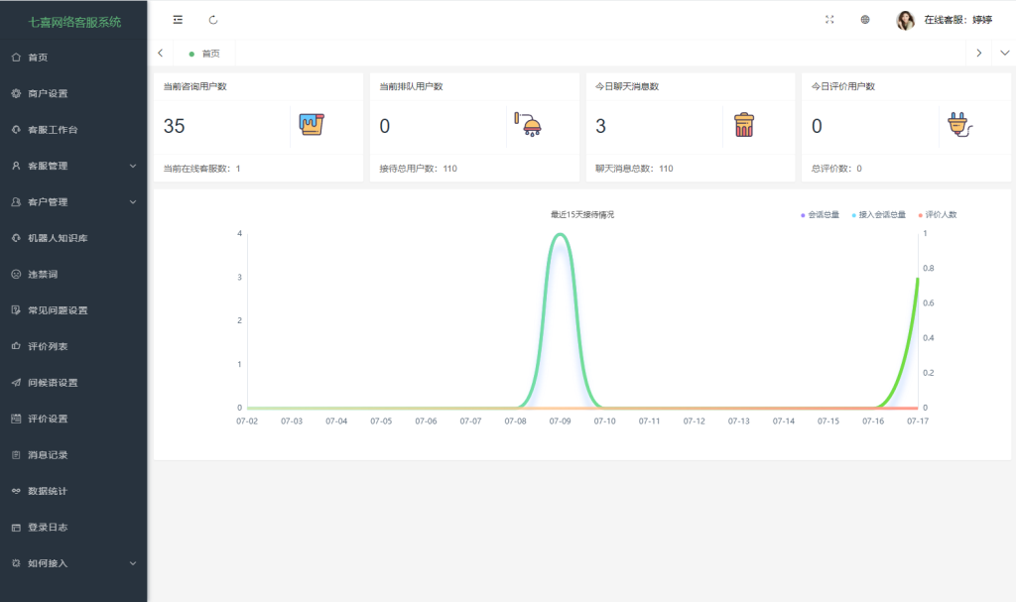
Task: Toggle 评价人数 legend series
Action: tap(938, 214)
